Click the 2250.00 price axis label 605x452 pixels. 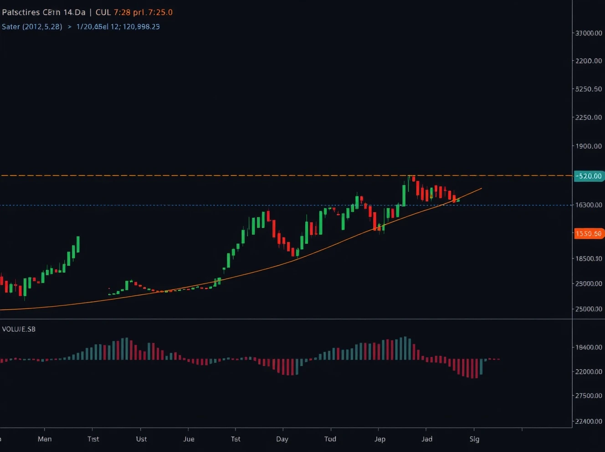(589, 117)
